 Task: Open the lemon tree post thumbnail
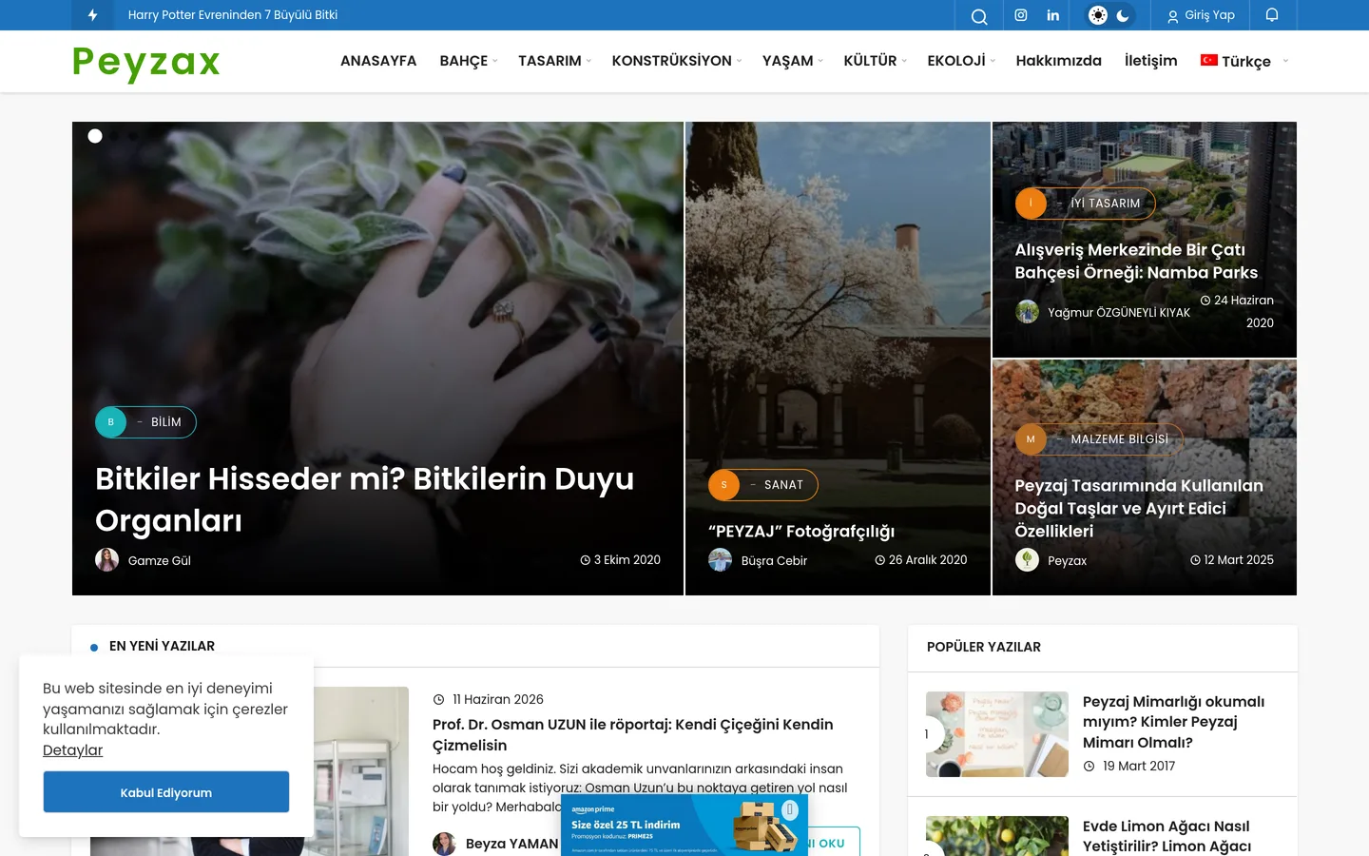click(x=997, y=836)
